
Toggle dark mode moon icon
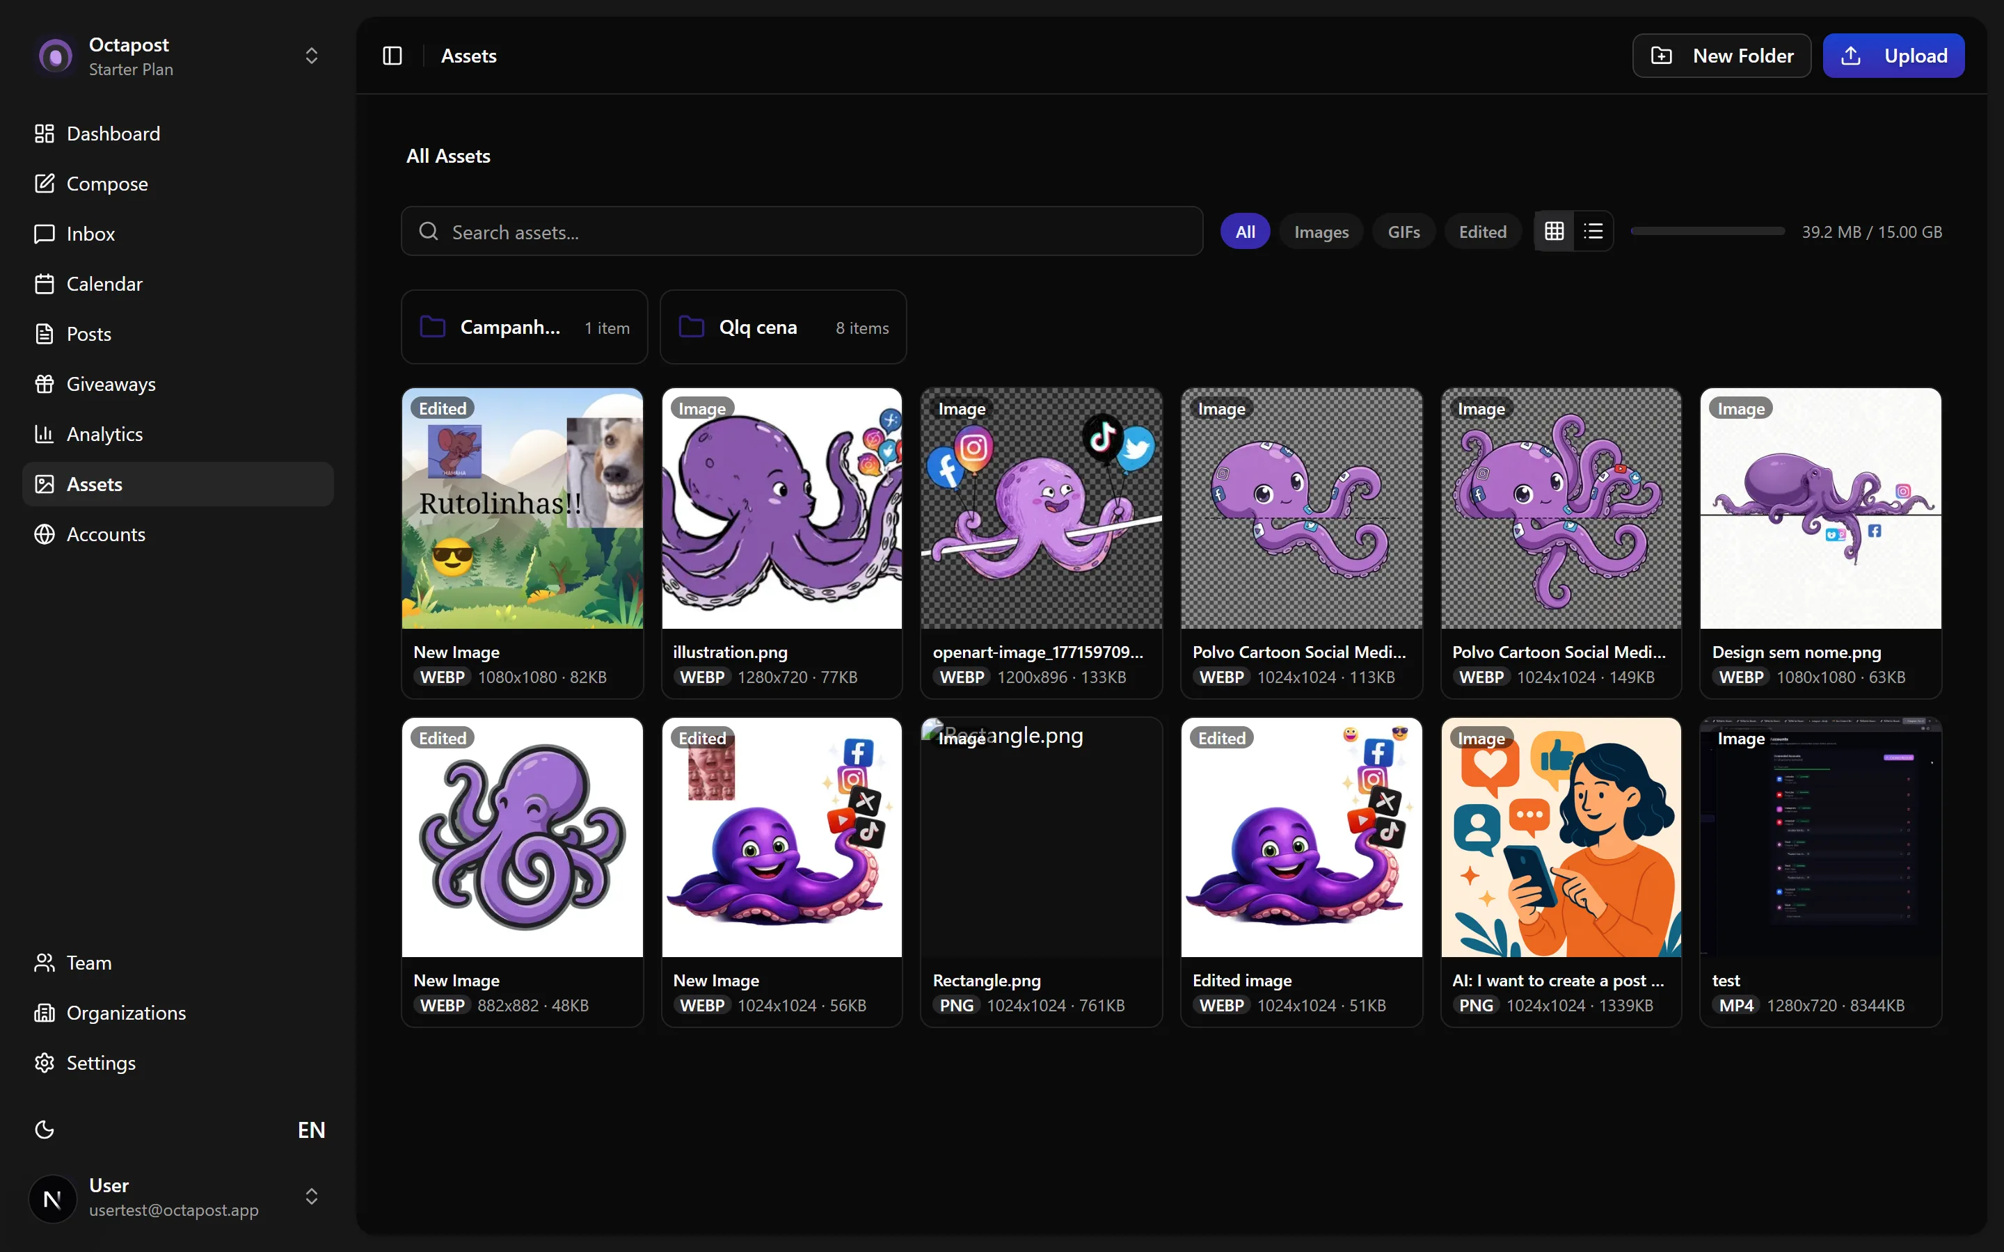coord(44,1130)
